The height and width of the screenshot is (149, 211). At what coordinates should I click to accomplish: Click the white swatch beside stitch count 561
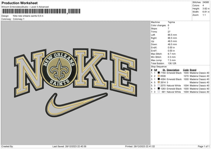pyautogui.click(x=159, y=92)
